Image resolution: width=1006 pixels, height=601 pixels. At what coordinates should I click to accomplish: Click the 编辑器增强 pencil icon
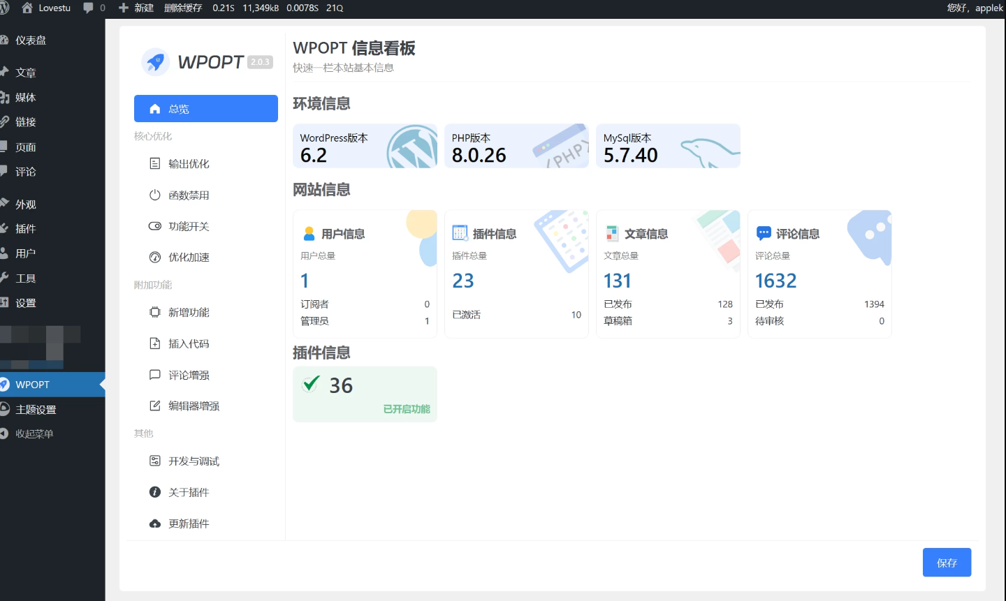155,406
